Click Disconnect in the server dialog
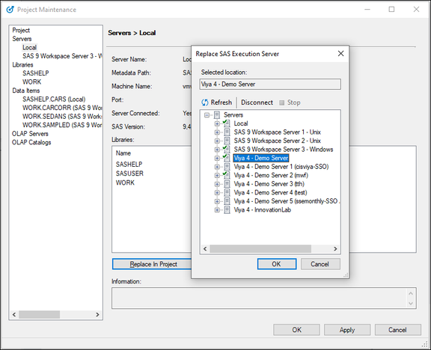Viewport: 431px width, 350px height. pyautogui.click(x=257, y=102)
